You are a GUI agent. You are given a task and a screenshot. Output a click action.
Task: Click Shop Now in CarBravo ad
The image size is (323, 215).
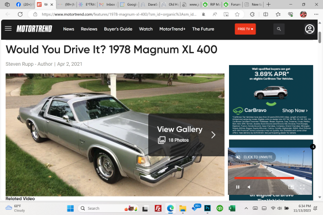pyautogui.click(x=295, y=111)
